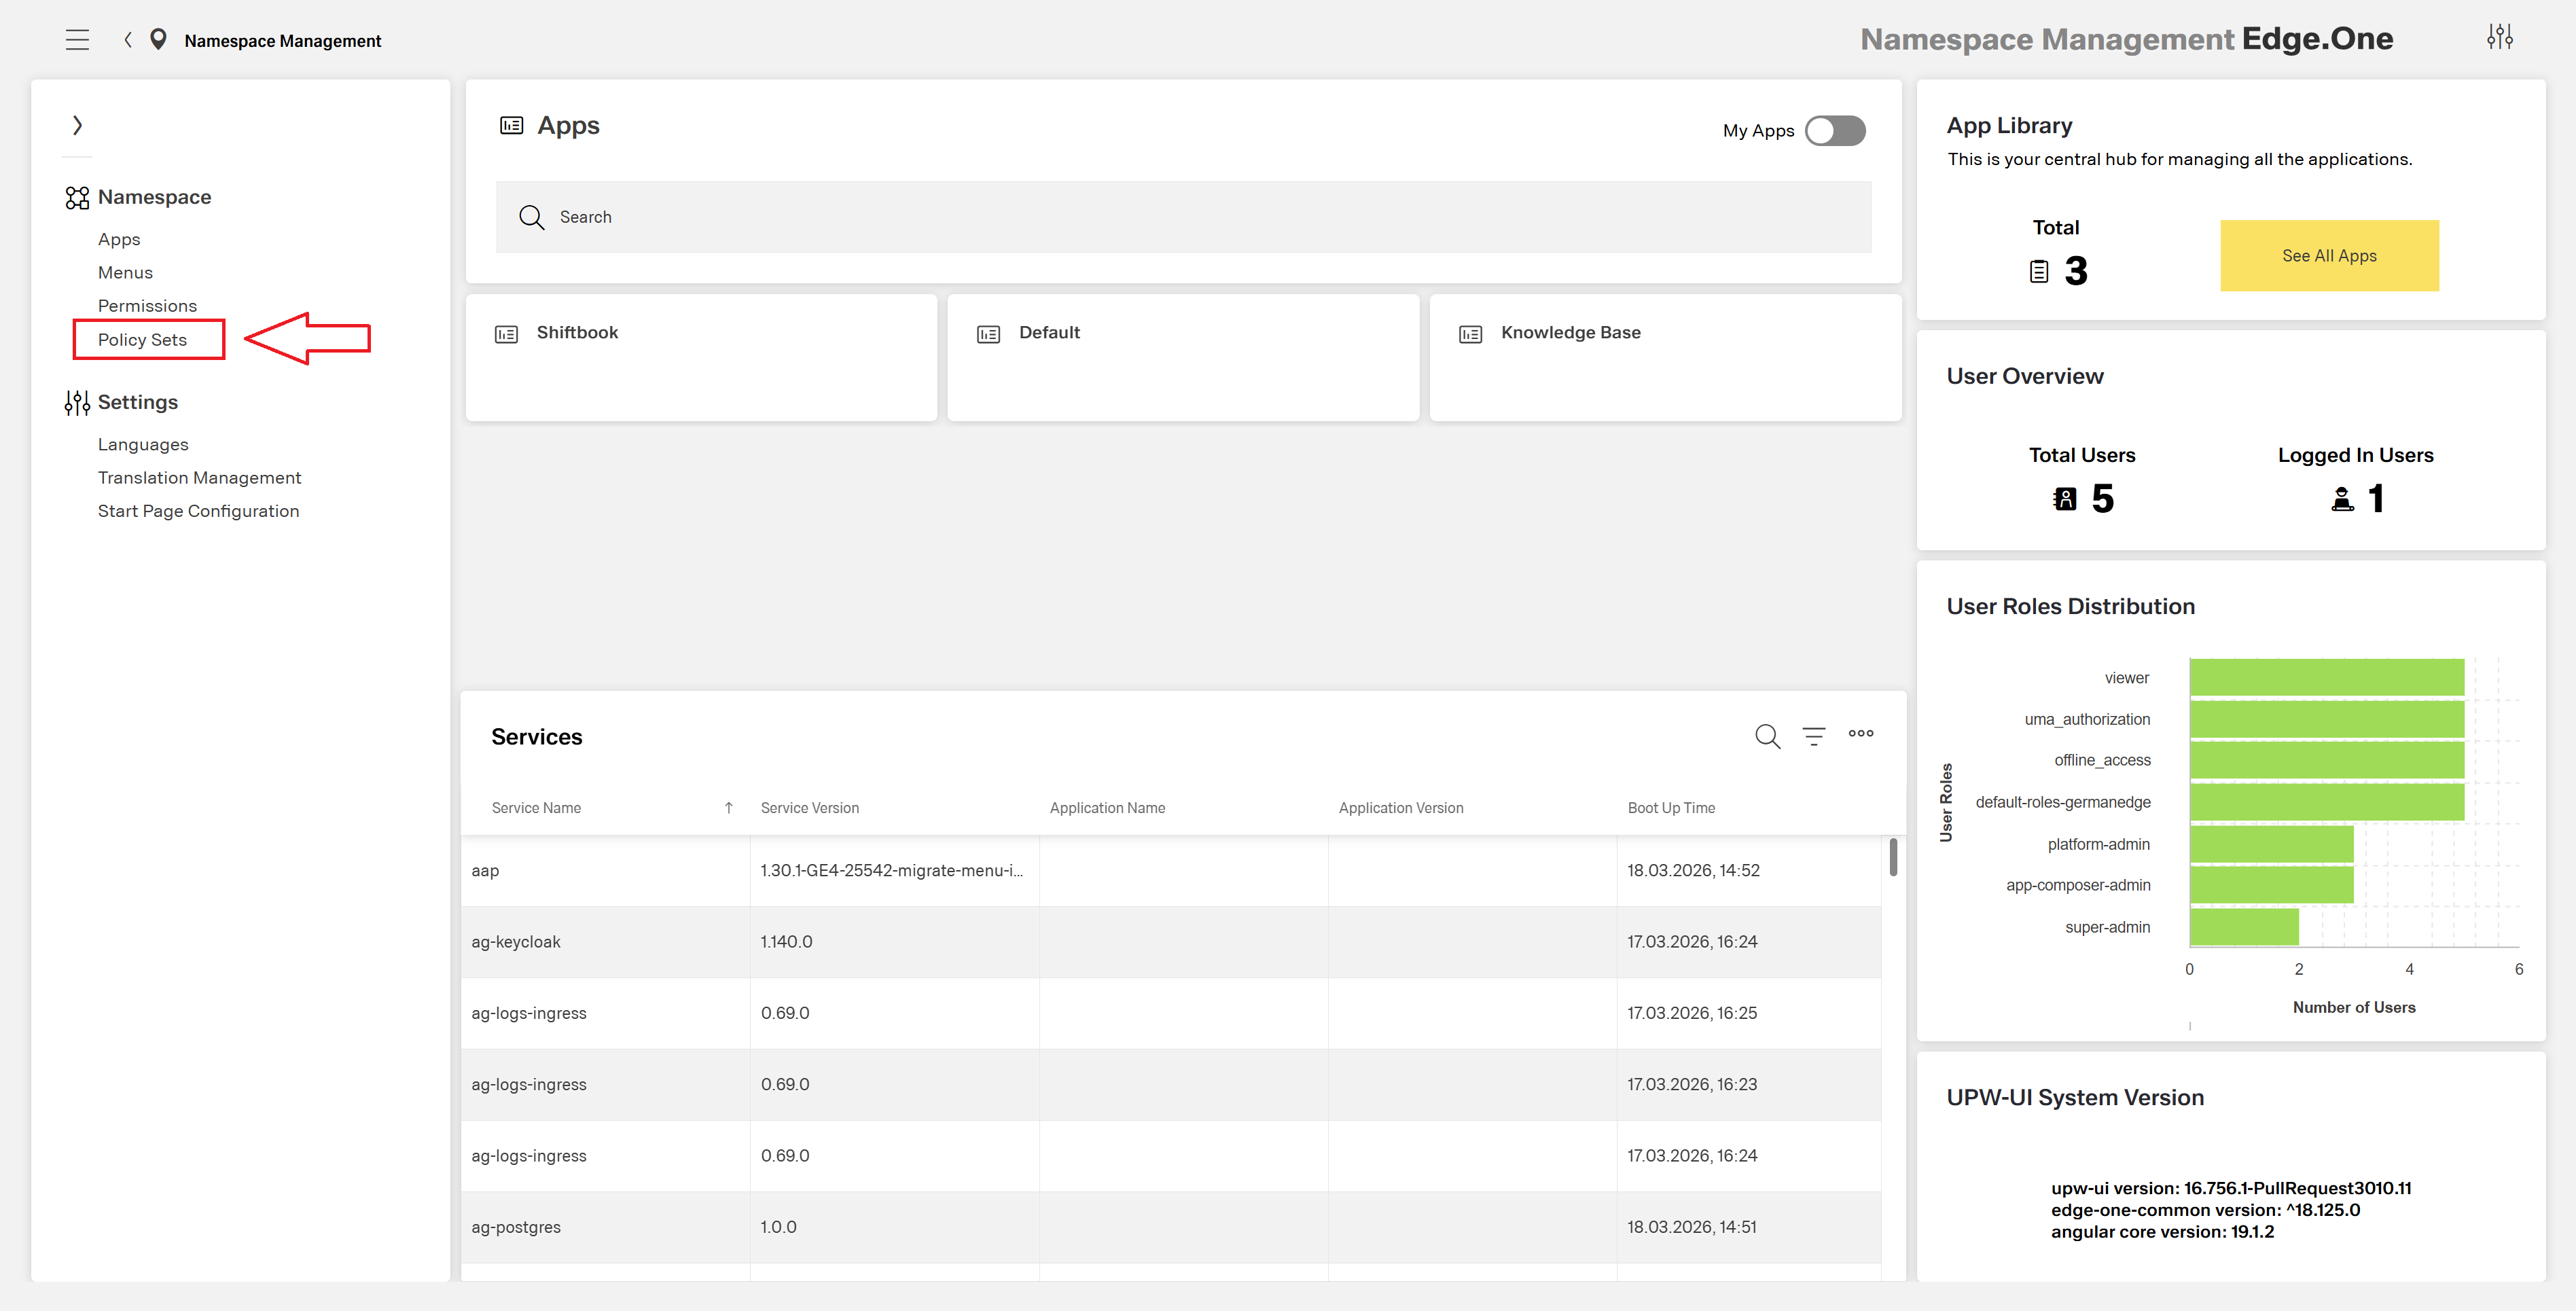
Task: Collapse the left sidebar with the chevron
Action: pyautogui.click(x=78, y=124)
